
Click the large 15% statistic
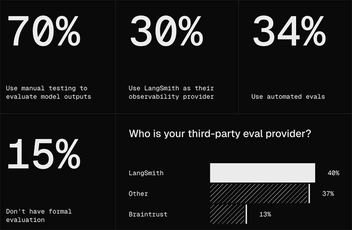tap(44, 154)
